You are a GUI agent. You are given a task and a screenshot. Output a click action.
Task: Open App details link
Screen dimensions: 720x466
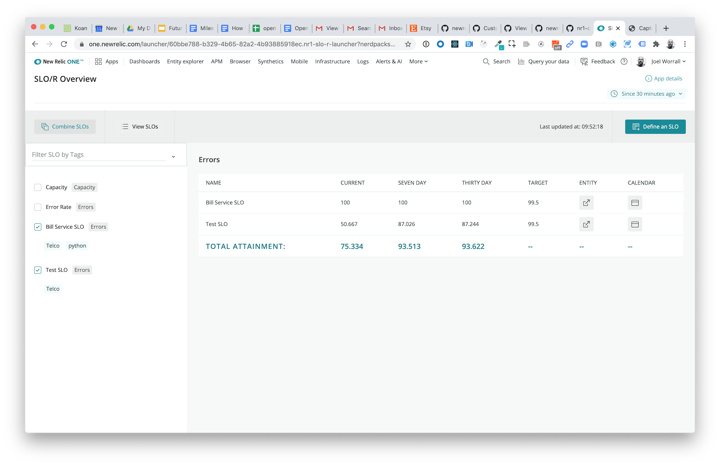point(664,79)
